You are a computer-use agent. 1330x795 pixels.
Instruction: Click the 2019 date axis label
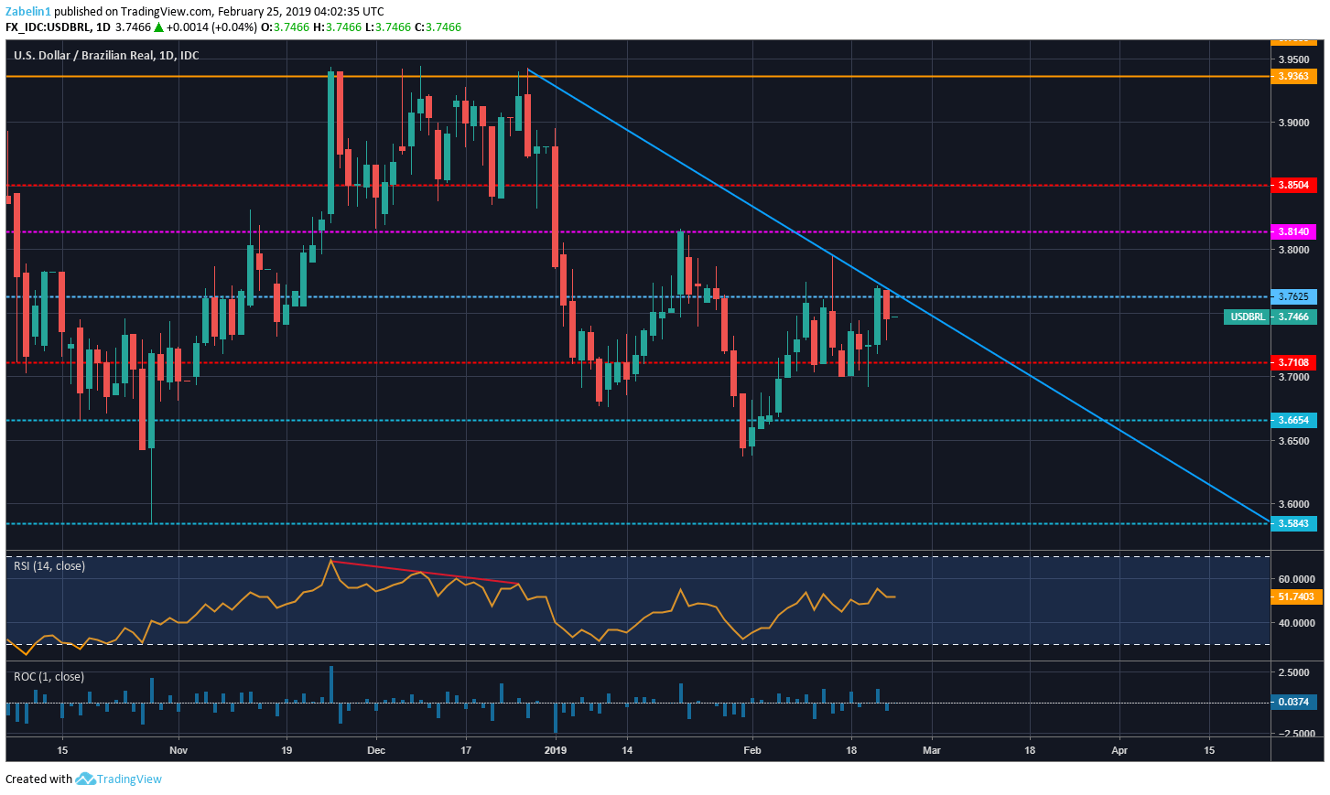coord(556,750)
